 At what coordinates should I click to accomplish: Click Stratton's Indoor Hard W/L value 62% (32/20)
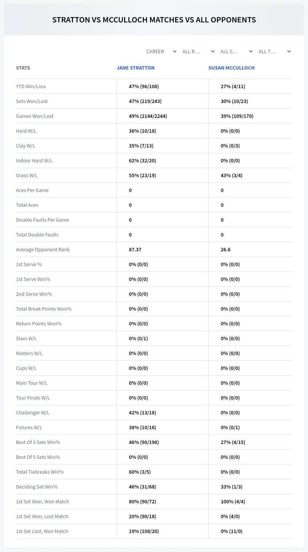[142, 160]
